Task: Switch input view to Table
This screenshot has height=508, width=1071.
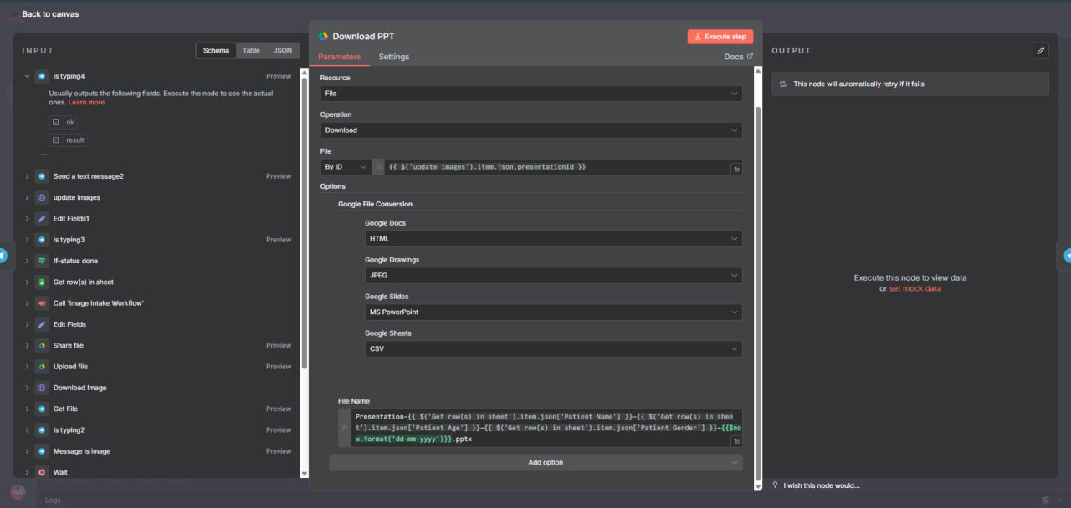Action: point(251,51)
